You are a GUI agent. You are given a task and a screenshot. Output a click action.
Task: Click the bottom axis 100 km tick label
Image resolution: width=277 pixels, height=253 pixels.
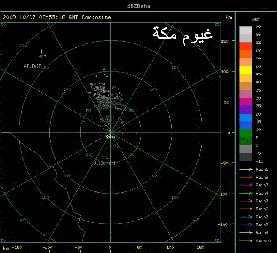[170, 248]
